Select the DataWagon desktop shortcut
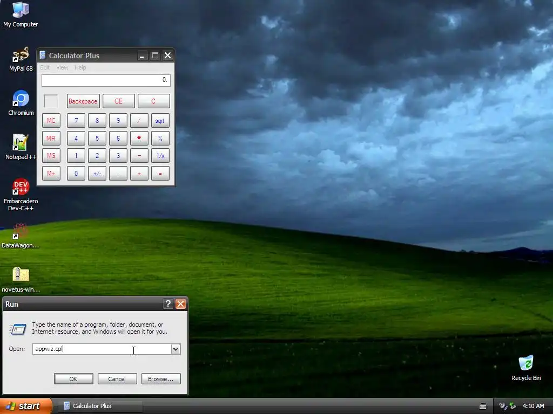553x414 pixels. coord(20,236)
